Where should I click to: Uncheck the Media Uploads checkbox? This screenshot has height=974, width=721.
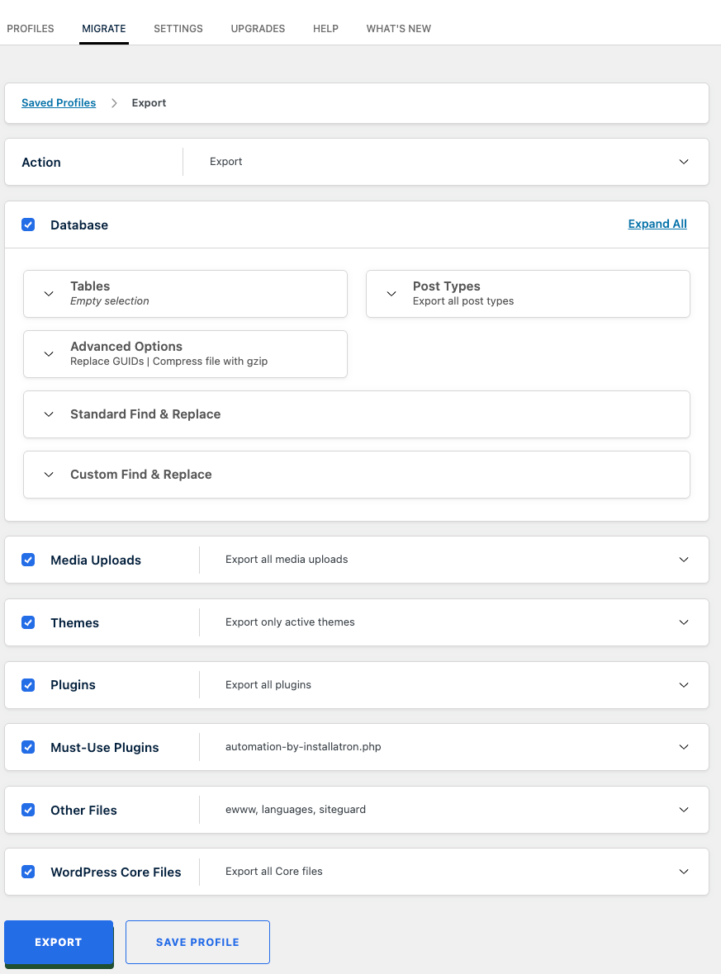tap(28, 560)
